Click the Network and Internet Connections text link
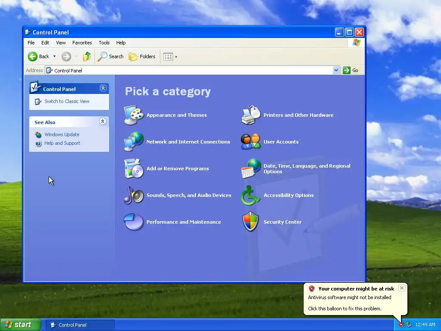Screen dimensions: 441x331 pos(188,141)
